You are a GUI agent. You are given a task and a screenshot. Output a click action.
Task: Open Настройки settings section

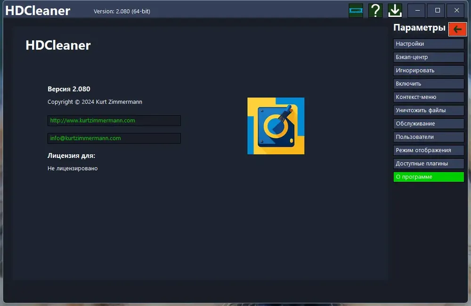pyautogui.click(x=429, y=44)
